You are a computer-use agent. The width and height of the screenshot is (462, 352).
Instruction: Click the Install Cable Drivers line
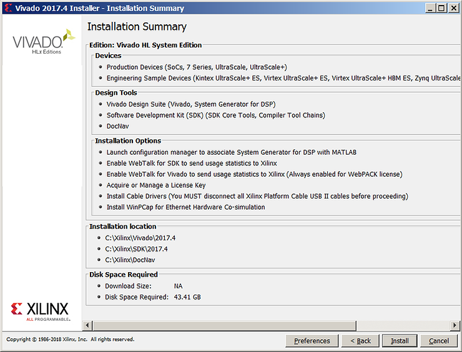257,196
